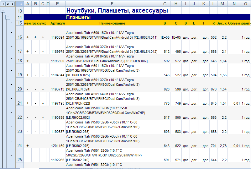Click the Select All corner button
Image resolution: width=251 pixels, height=169 pixels.
coord(19,4)
